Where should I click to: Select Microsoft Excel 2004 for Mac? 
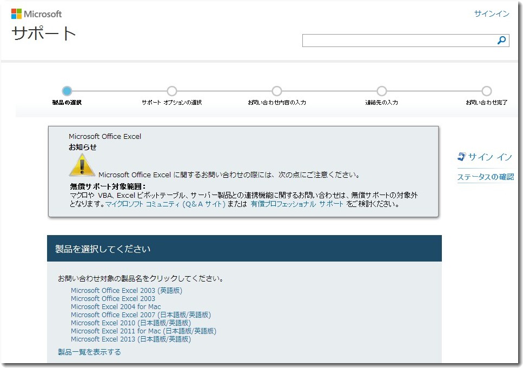(116, 307)
